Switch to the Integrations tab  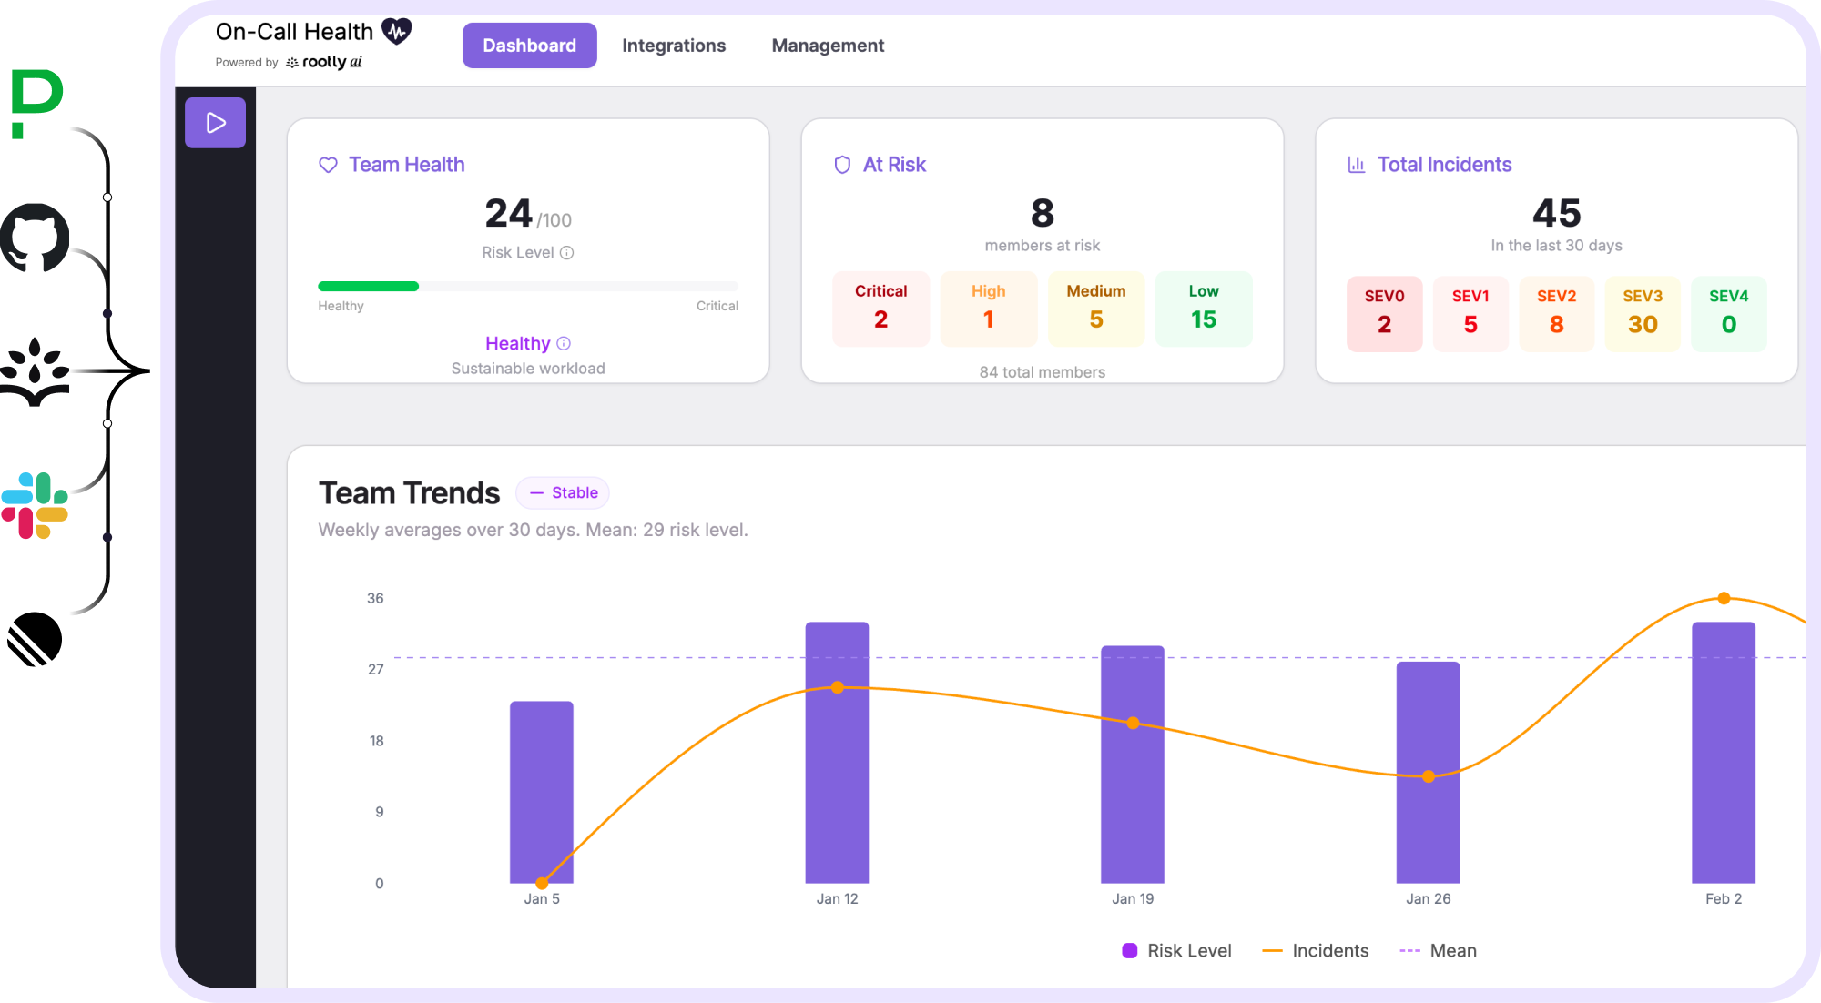click(x=674, y=46)
